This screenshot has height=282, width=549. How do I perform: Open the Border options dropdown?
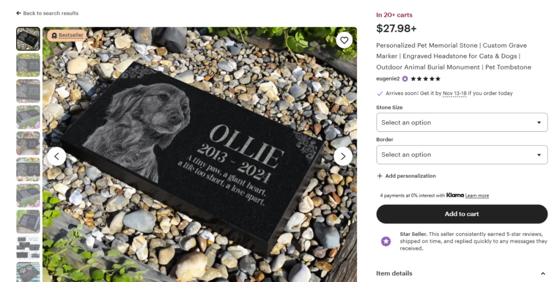pyautogui.click(x=462, y=155)
